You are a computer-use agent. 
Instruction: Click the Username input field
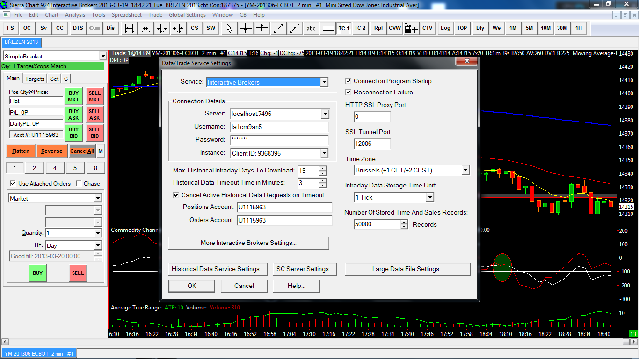coord(279,127)
